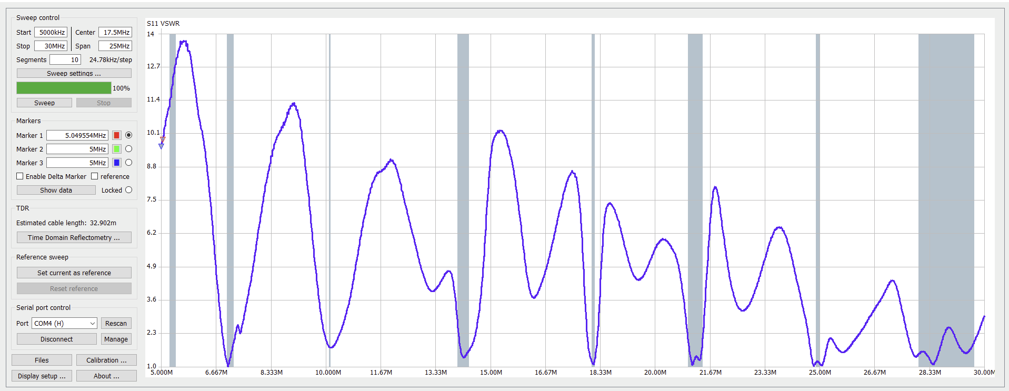
Task: Toggle the reference checkbox
Action: coord(95,176)
